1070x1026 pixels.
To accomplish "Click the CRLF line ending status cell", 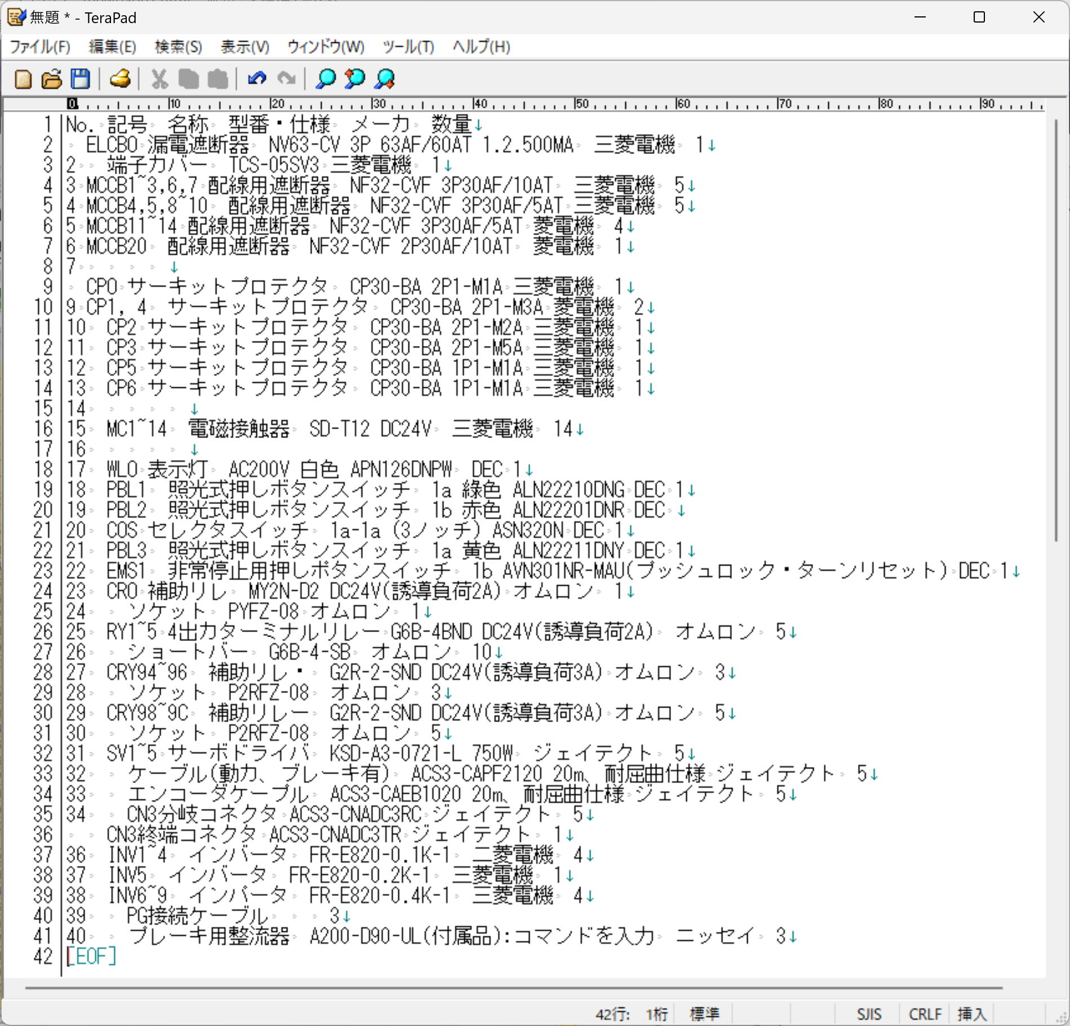I will [925, 1014].
